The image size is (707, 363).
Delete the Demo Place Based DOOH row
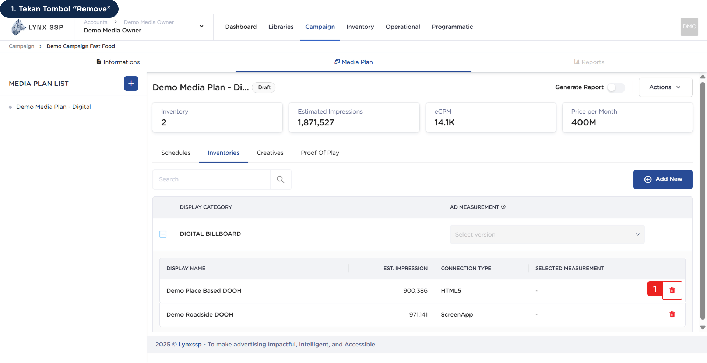coord(672,290)
